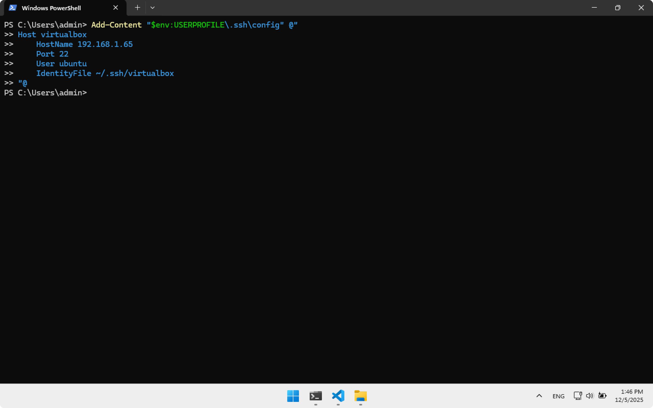653x408 pixels.
Task: Click the IdentityFile line in terminal output
Action: (x=105, y=73)
